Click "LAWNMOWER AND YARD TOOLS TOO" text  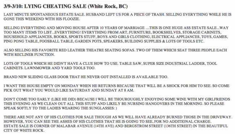point(60,68)
